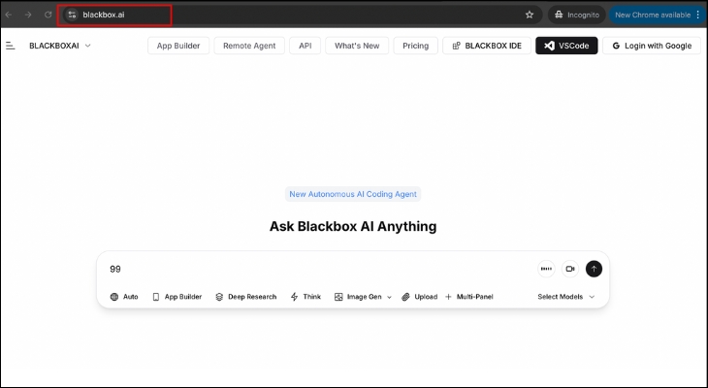
Task: Reload the page with refresh icon
Action: tap(48, 15)
